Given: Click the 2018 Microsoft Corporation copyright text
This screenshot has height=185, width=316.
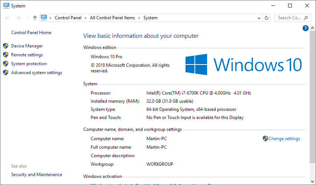Looking at the screenshot, I should coord(130,68).
